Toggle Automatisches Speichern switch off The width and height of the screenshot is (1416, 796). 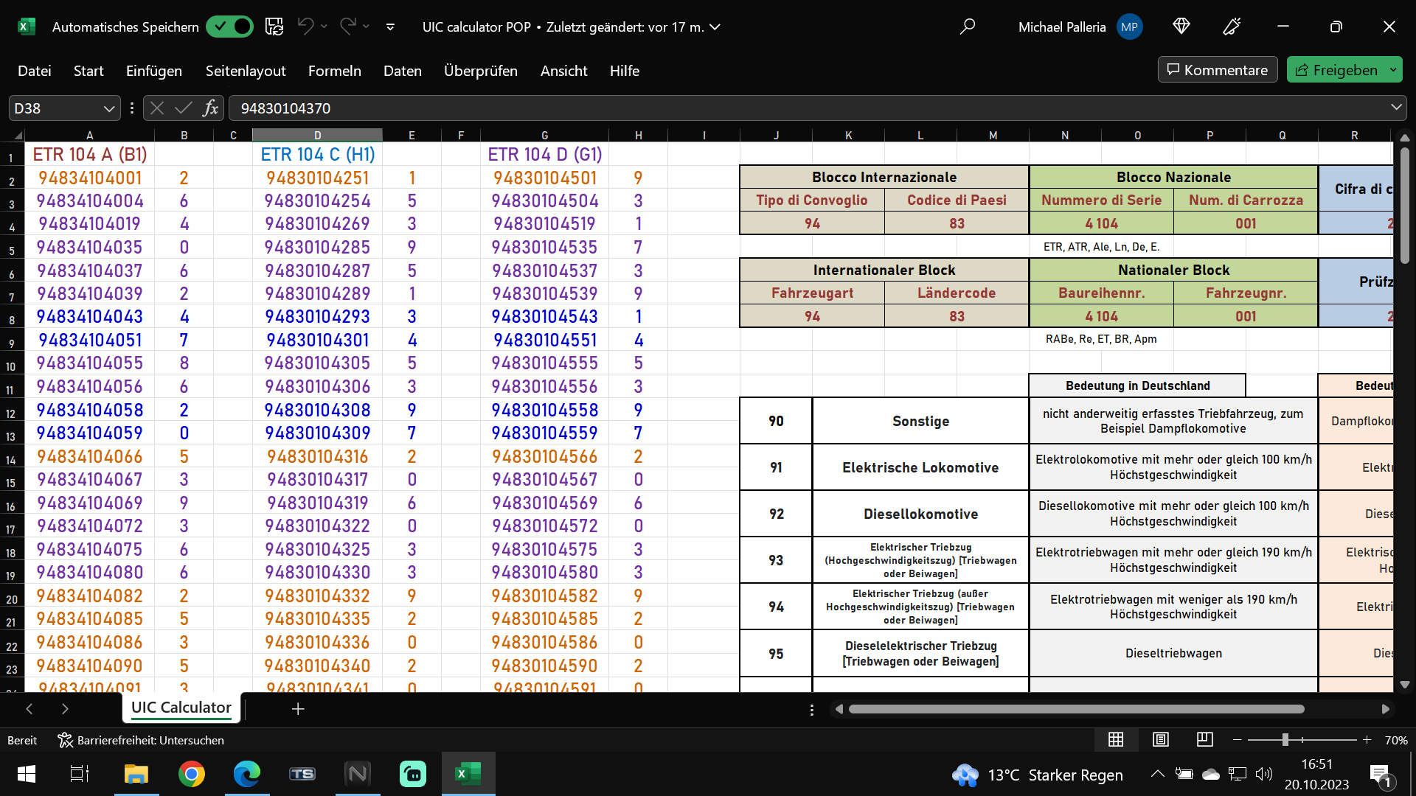click(x=229, y=27)
